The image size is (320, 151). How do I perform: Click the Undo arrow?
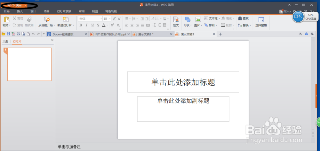point(34,34)
